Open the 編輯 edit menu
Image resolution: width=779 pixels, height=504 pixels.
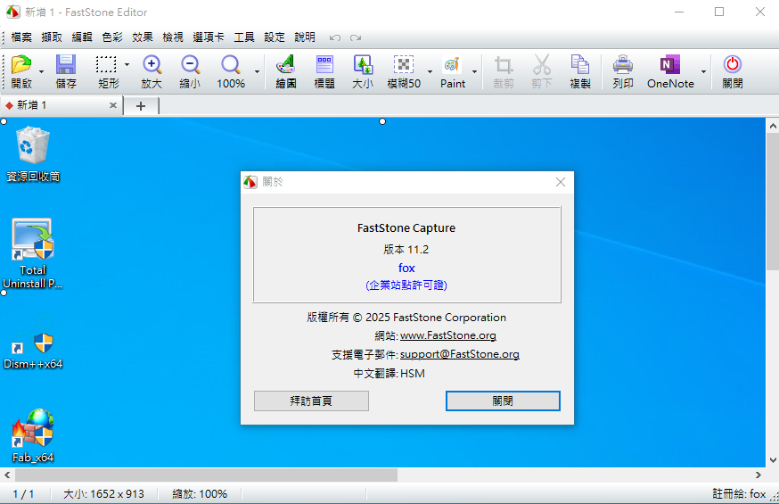(82, 37)
